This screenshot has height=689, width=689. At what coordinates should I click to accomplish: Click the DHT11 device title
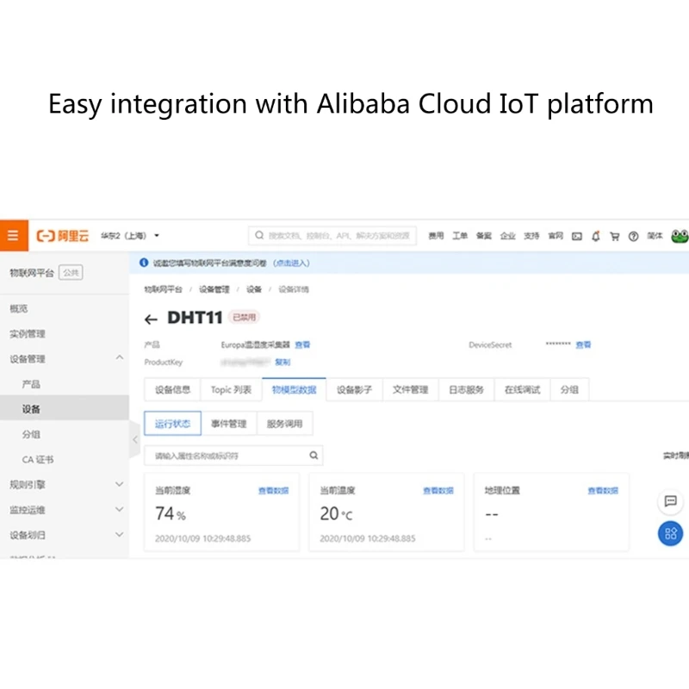(x=196, y=318)
